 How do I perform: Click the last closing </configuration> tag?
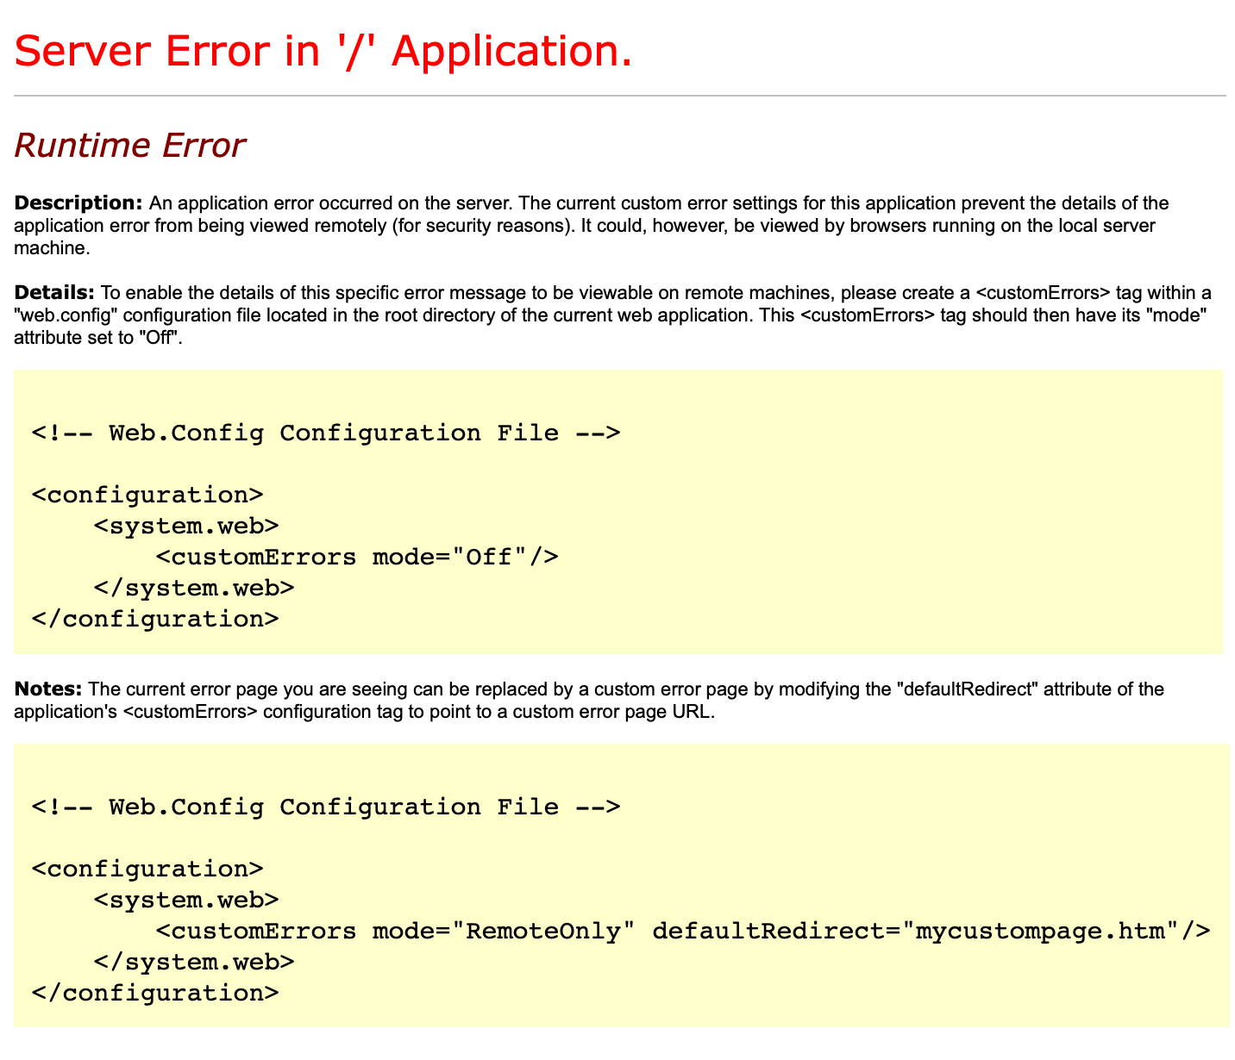point(154,993)
